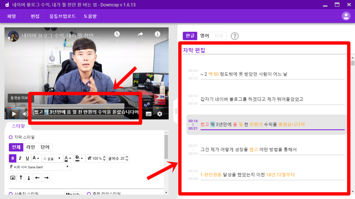Click the 00:08 start timestamp
The height and width of the screenshot is (199, 355).
pos(193,71)
